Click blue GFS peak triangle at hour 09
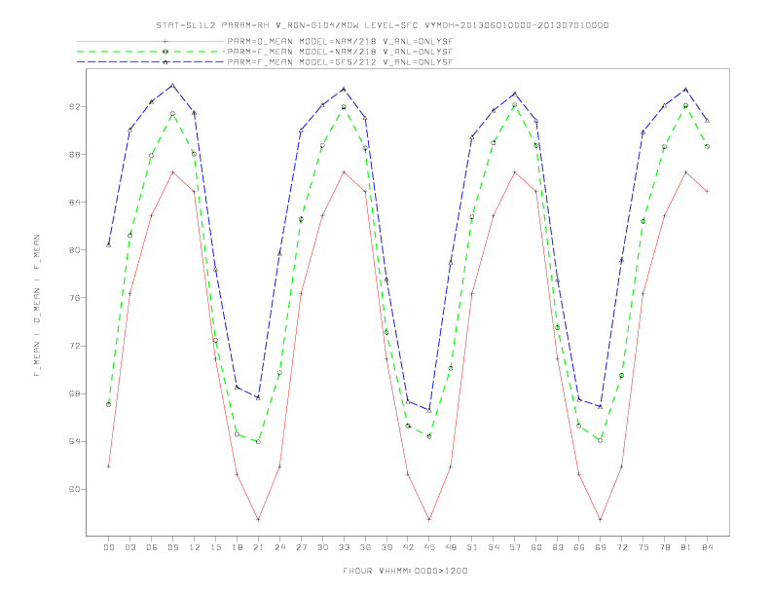This screenshot has width=771, height=596. pos(172,86)
